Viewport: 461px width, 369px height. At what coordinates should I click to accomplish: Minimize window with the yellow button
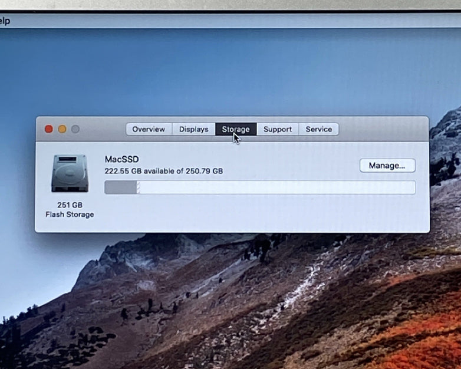click(x=62, y=129)
